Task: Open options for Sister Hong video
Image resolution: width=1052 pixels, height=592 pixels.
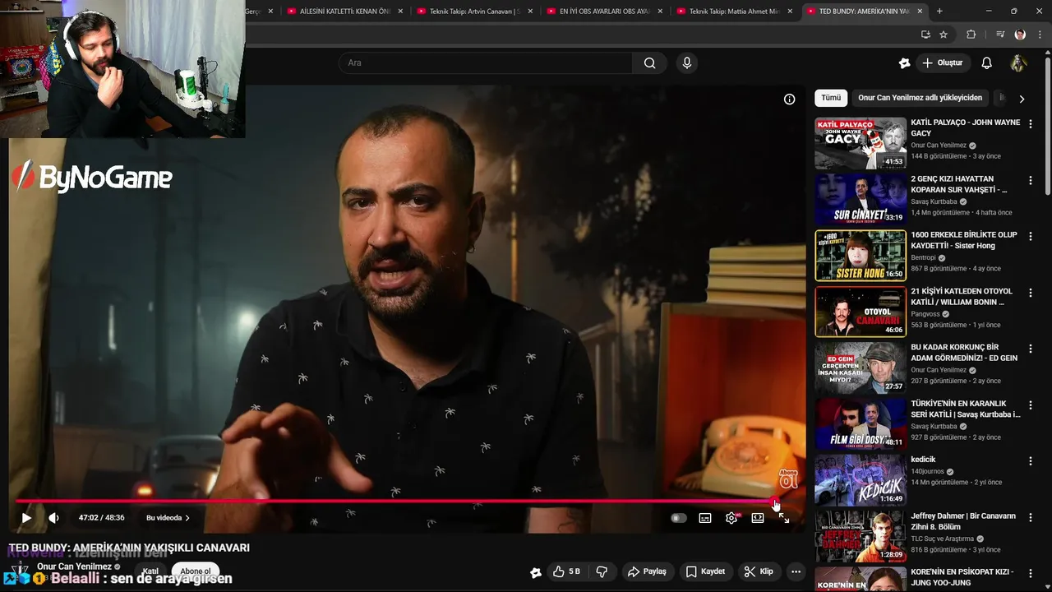Action: (1031, 236)
